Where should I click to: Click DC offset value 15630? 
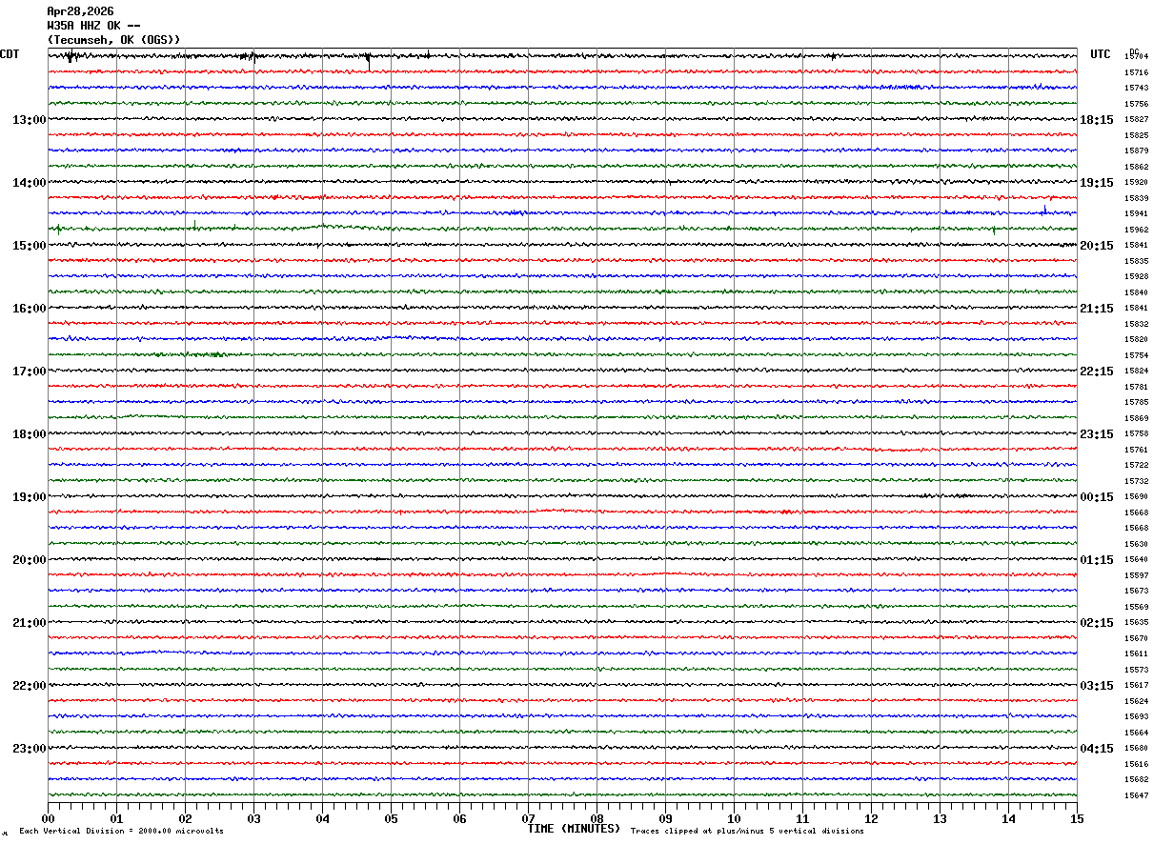coord(1136,545)
